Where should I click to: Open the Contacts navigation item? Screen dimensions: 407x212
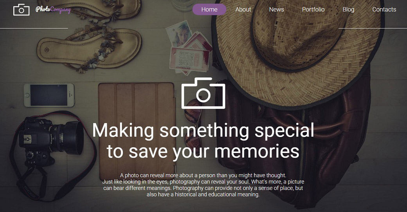384,10
